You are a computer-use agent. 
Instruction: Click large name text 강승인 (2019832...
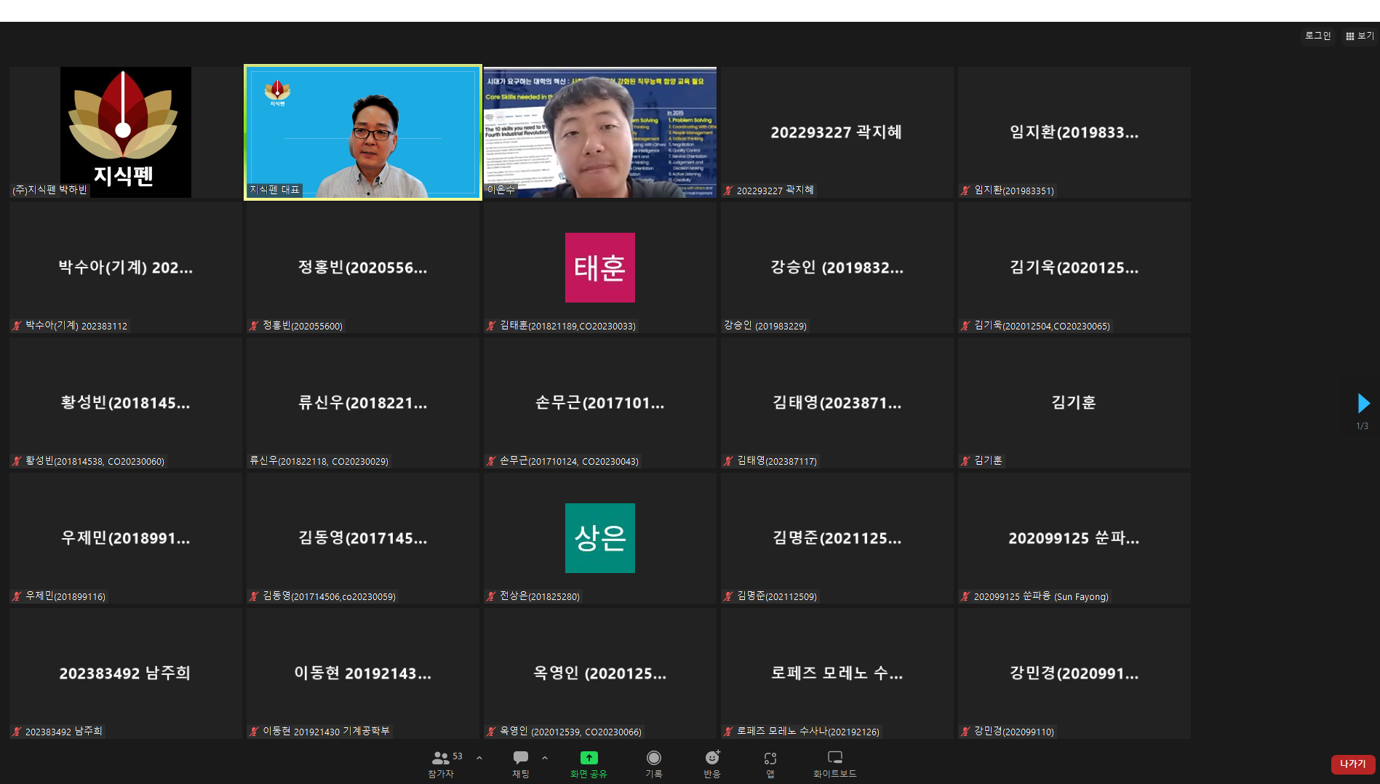pyautogui.click(x=837, y=268)
